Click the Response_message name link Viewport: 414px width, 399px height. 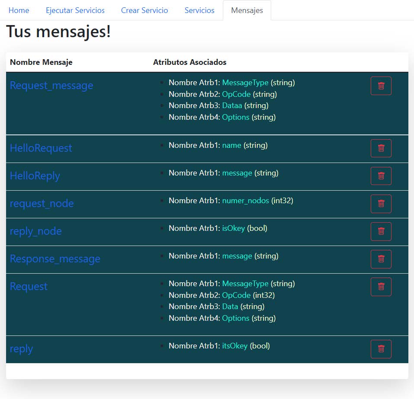[55, 259]
